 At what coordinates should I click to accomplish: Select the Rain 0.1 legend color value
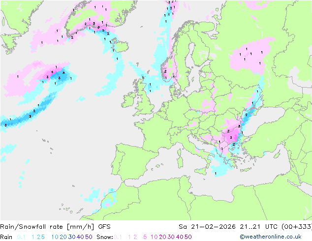21,237
